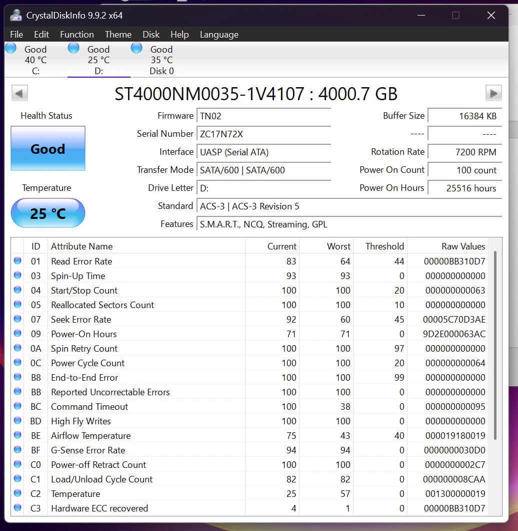Click status orb for Spin Retry Count
Screen dimensions: 518x531
click(x=17, y=348)
